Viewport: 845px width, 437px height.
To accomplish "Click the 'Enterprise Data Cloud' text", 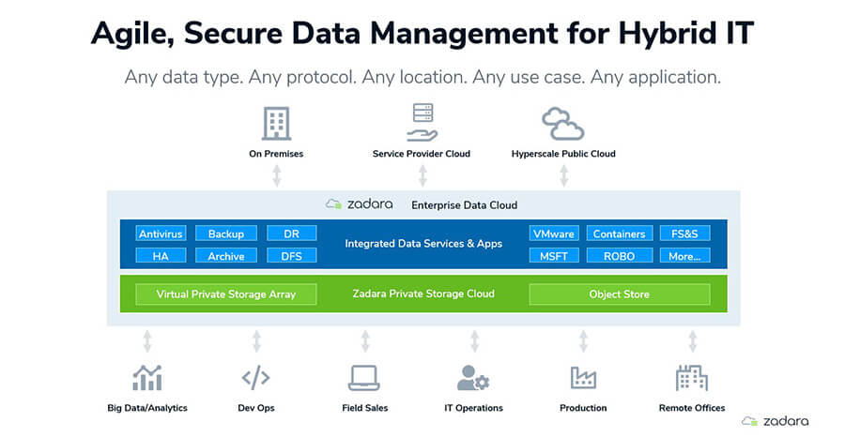I will pos(465,205).
